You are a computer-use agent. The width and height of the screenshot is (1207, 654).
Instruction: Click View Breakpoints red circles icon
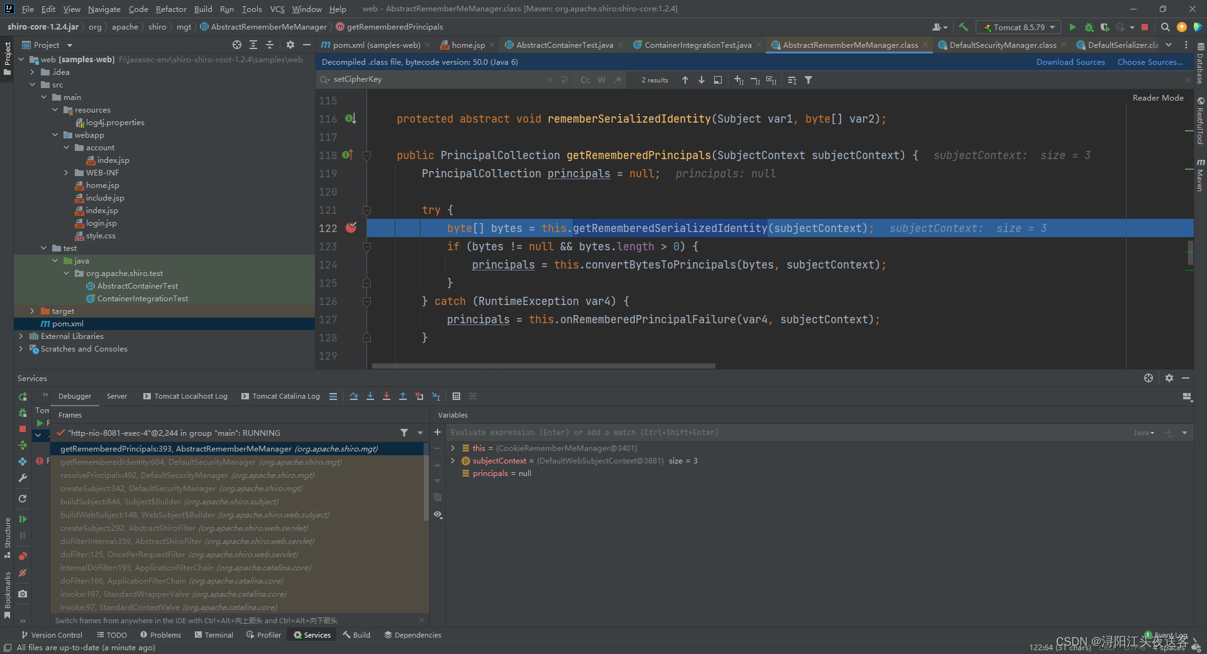(x=23, y=556)
